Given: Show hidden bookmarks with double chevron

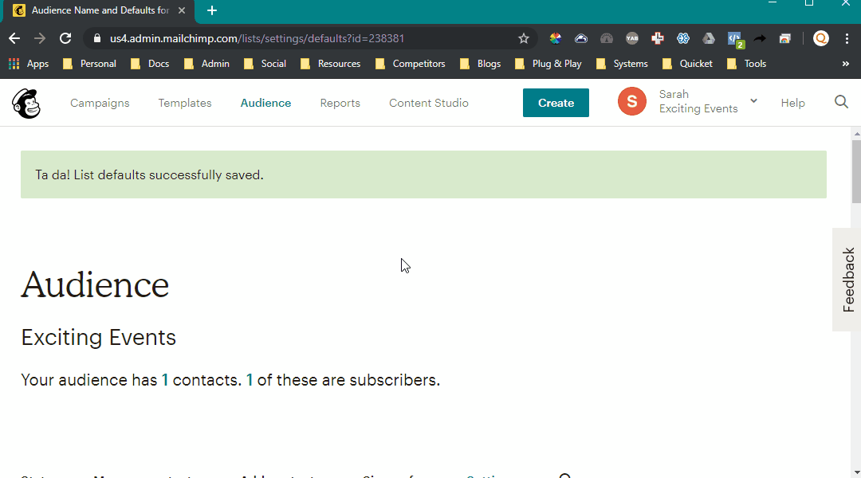Looking at the screenshot, I should 846,64.
